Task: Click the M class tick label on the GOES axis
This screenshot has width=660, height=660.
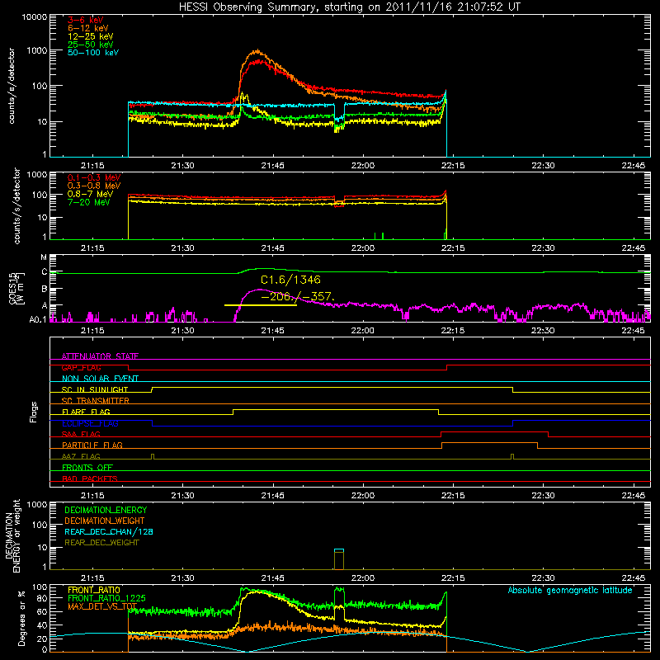Action: (x=44, y=257)
